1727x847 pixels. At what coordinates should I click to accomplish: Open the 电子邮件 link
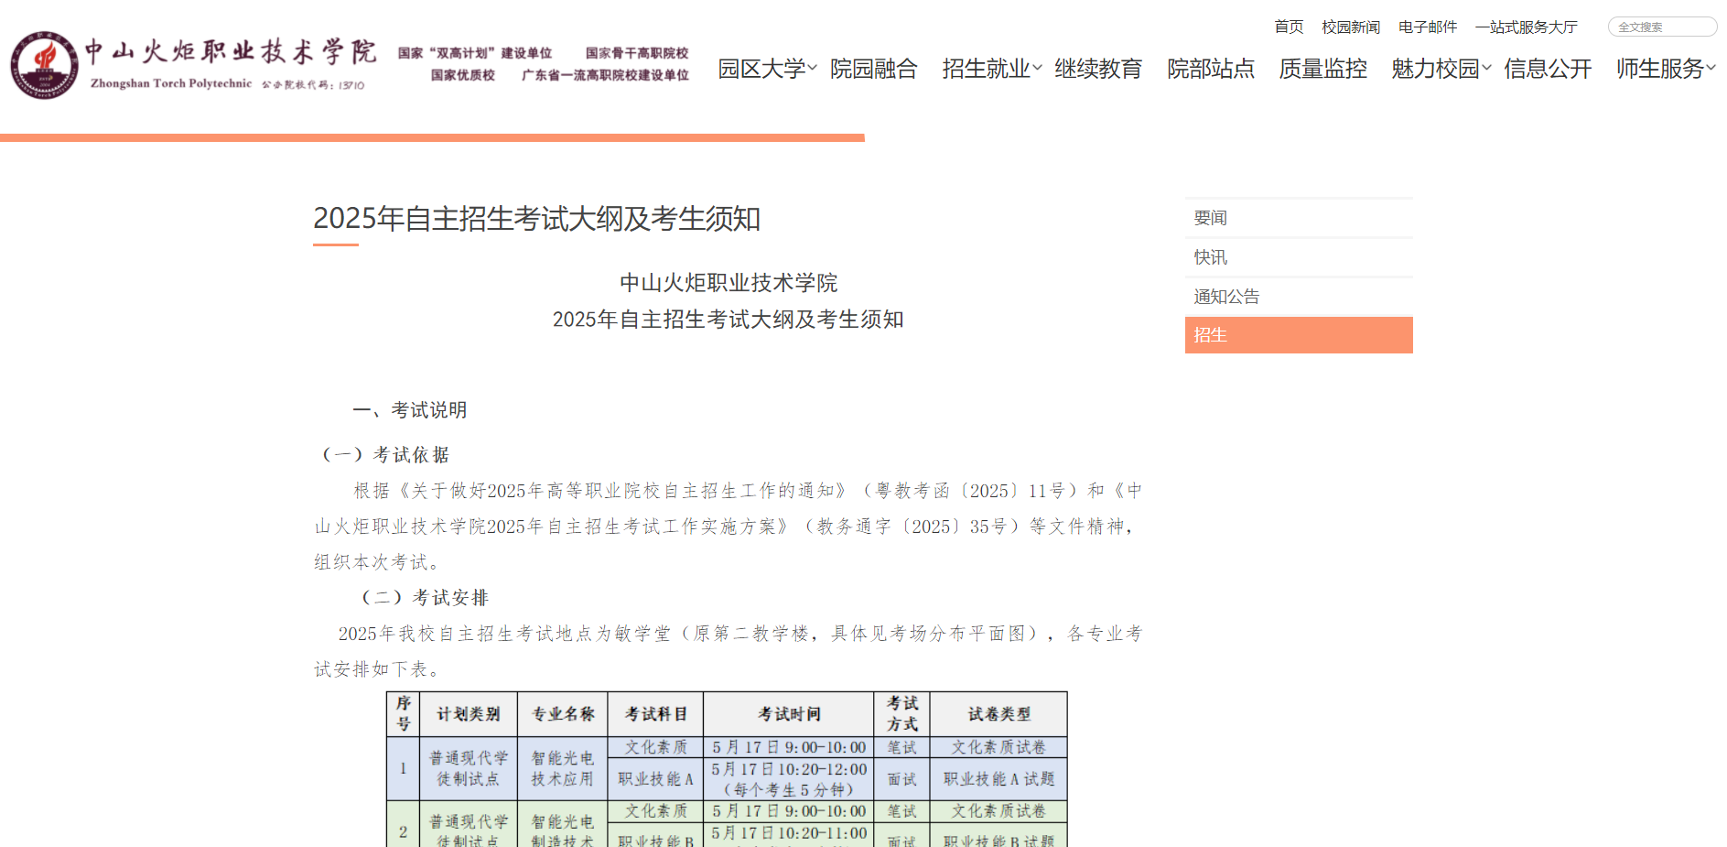(x=1428, y=27)
